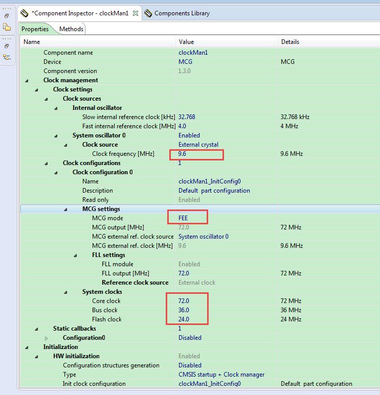Toggle Configuration structures generation Disabled value
The width and height of the screenshot is (380, 395).
point(190,365)
